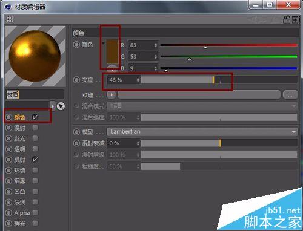Viewport: 303px width, 231px height.
Task: Click the 亮度 value spinner arrows
Action: pyautogui.click(x=138, y=80)
